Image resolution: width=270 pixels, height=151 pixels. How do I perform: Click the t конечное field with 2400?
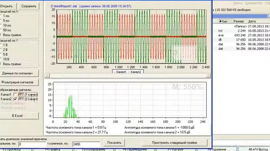point(86,144)
